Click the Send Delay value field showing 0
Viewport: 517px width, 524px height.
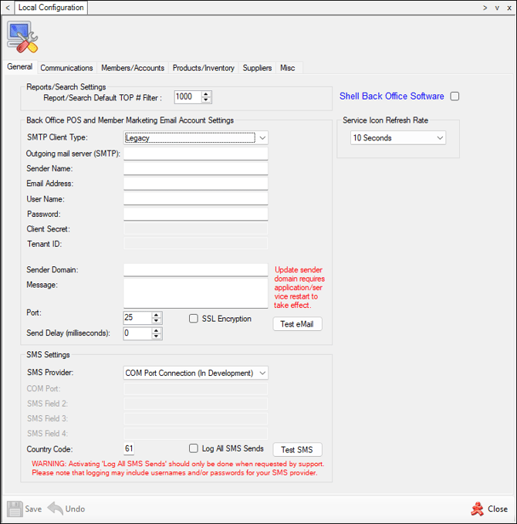pyautogui.click(x=137, y=333)
